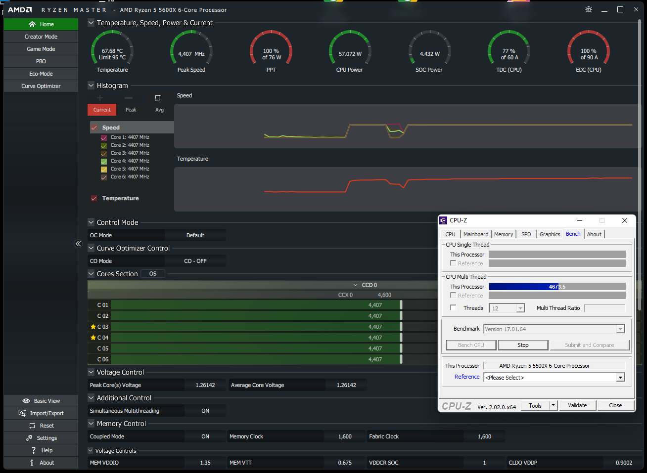Open Creator Mode in the sidebar
647x473 pixels.
click(41, 37)
